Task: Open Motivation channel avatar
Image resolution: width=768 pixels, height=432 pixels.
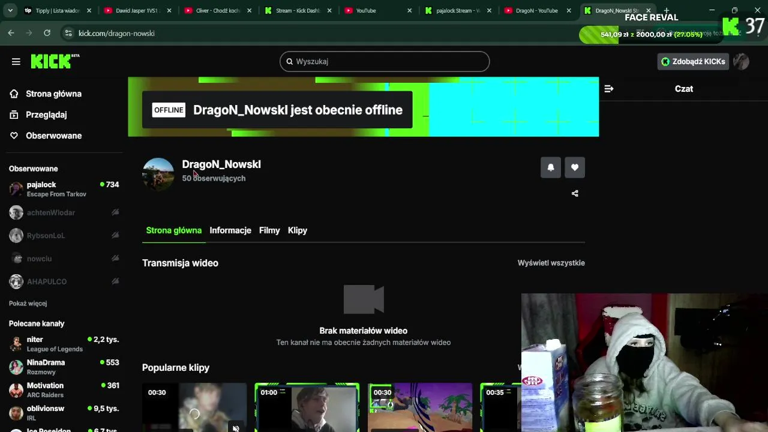Action: (x=16, y=390)
